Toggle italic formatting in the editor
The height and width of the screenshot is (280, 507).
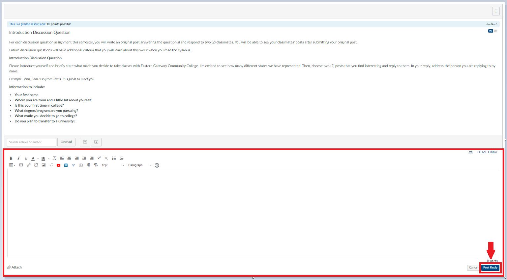(18, 158)
